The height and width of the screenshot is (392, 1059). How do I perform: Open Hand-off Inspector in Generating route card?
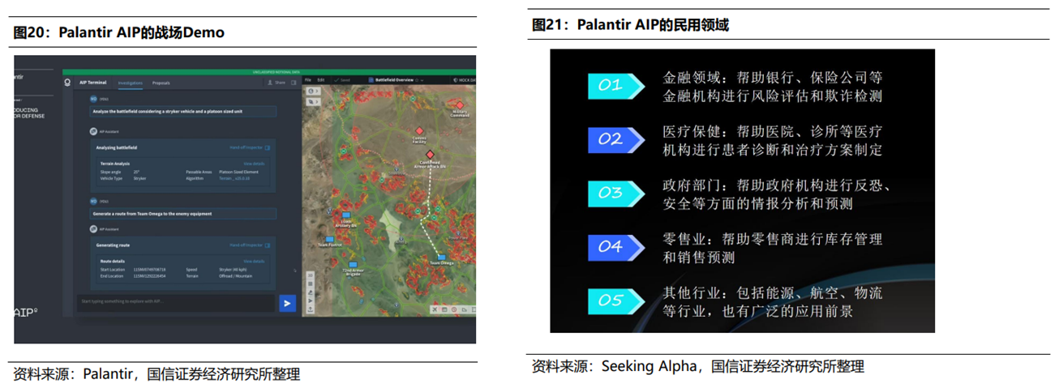pyautogui.click(x=249, y=245)
